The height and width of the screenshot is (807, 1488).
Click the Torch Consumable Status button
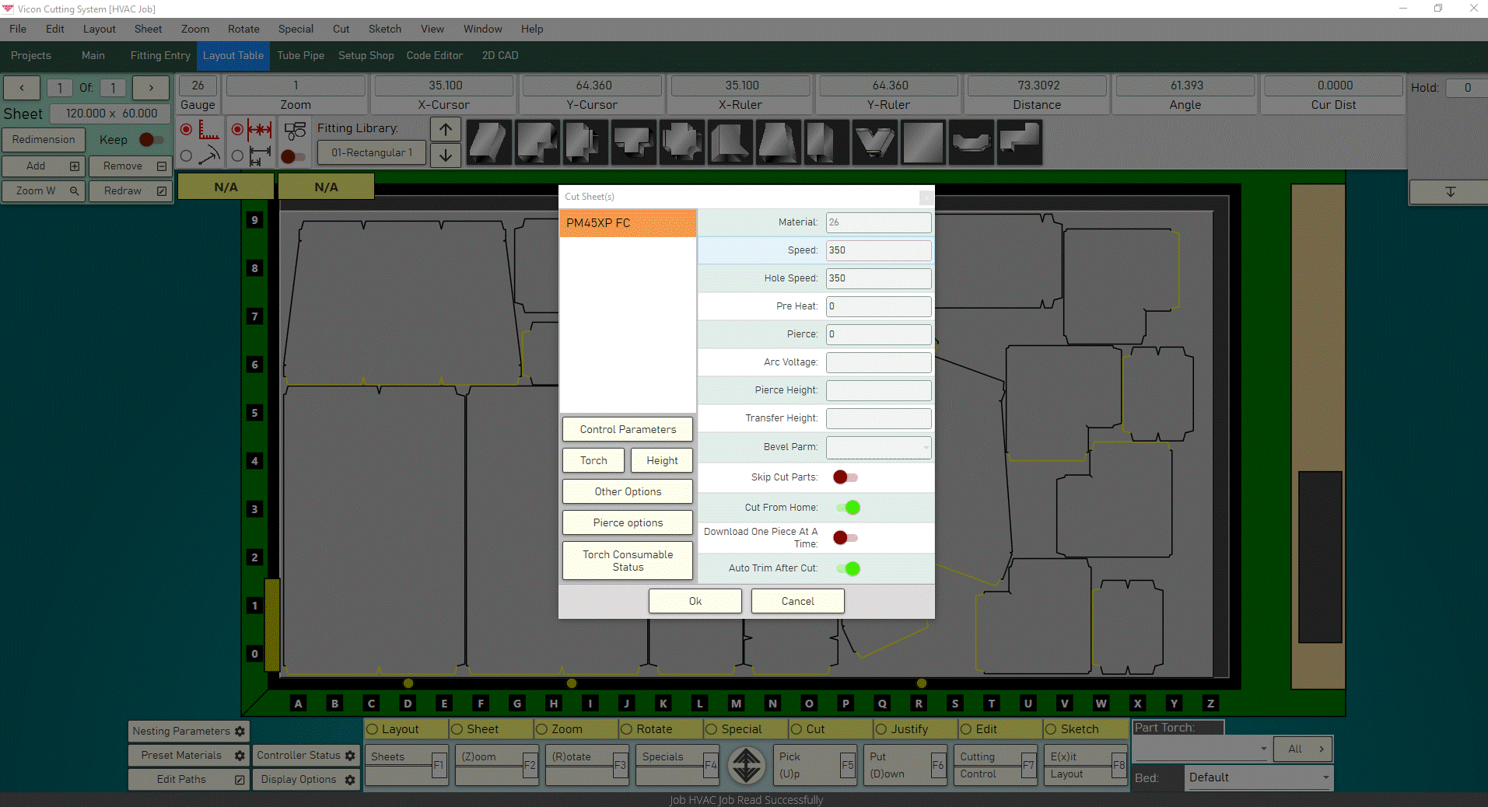click(x=627, y=561)
